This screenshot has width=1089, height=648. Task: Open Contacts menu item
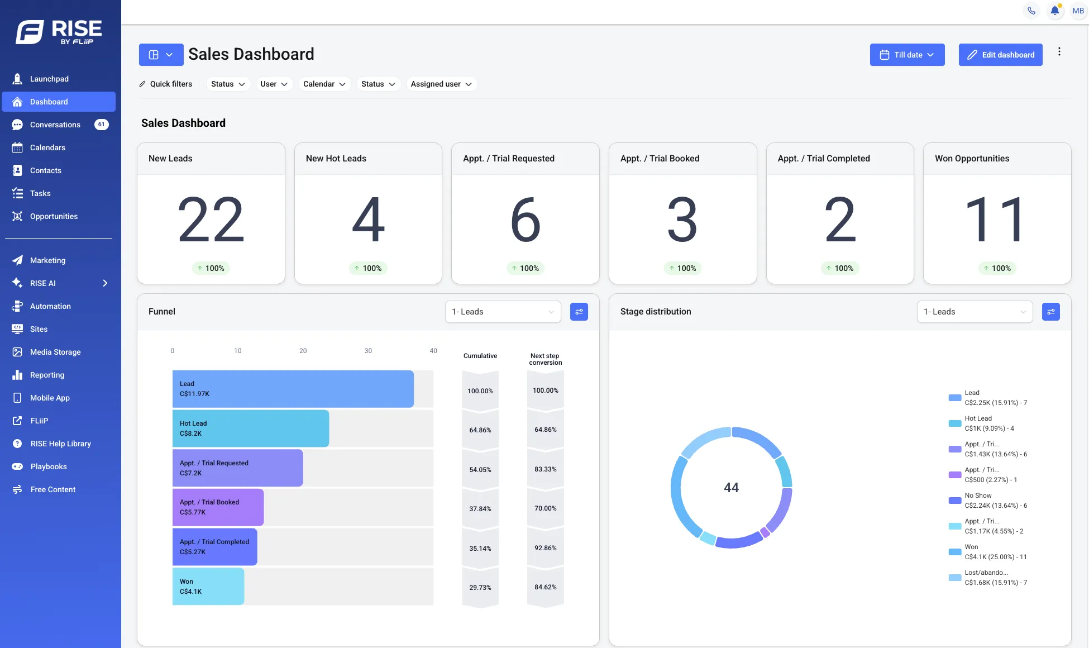tap(59, 170)
